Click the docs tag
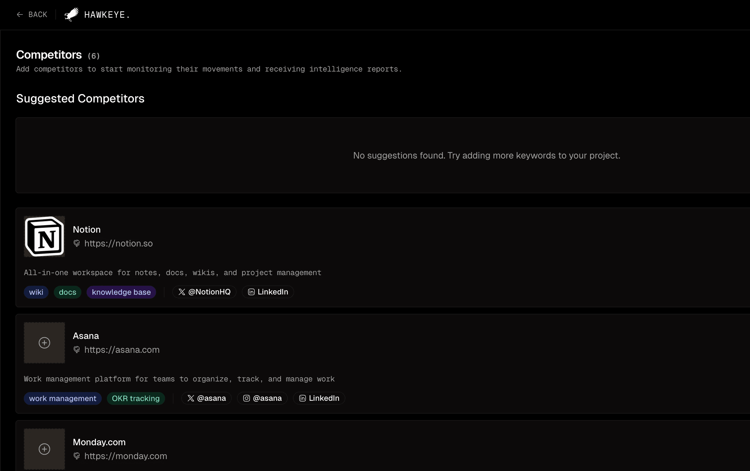The width and height of the screenshot is (750, 471). 68,292
